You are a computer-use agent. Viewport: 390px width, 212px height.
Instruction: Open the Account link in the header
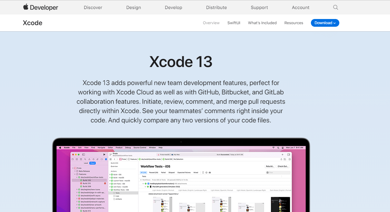[x=301, y=7]
